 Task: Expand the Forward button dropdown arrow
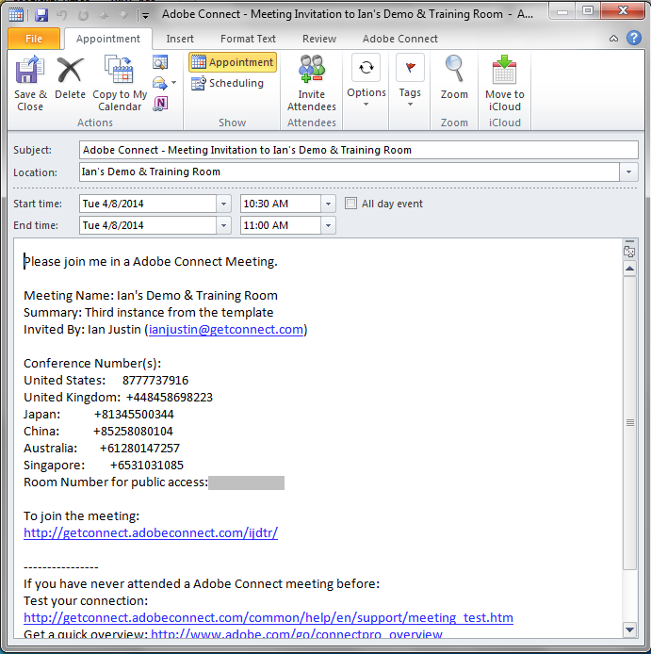click(x=174, y=83)
